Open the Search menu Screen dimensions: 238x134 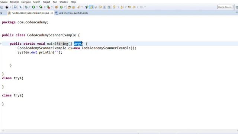pos(37,2)
